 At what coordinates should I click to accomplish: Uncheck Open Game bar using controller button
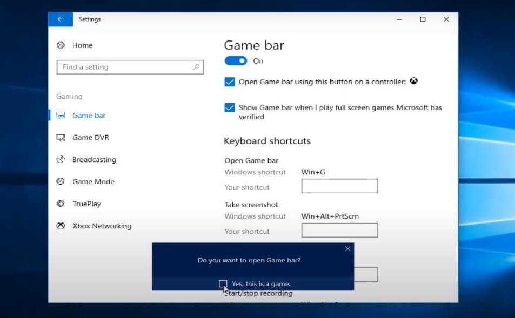point(230,82)
